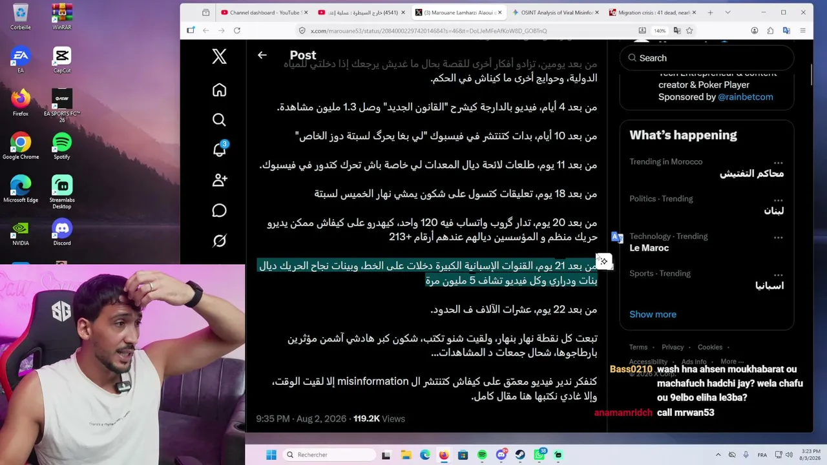Open the taskbar clock showing 3:23 PM

810,455
